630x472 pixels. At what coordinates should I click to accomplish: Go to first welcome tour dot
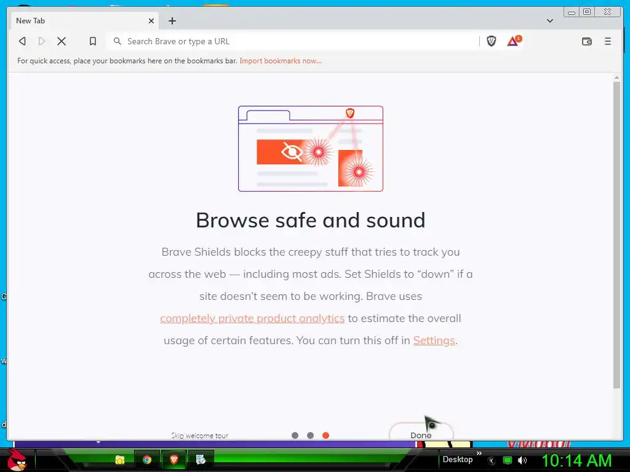point(295,436)
